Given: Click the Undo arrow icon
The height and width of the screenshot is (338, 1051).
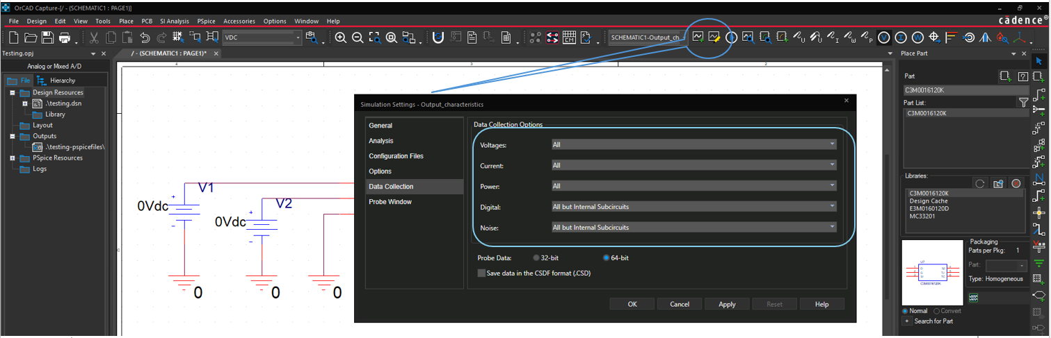Looking at the screenshot, I should click(x=145, y=37).
